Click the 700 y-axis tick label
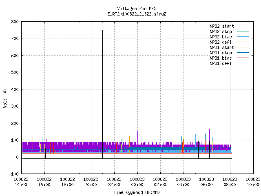This screenshot has height=196, width=261. click(x=15, y=38)
